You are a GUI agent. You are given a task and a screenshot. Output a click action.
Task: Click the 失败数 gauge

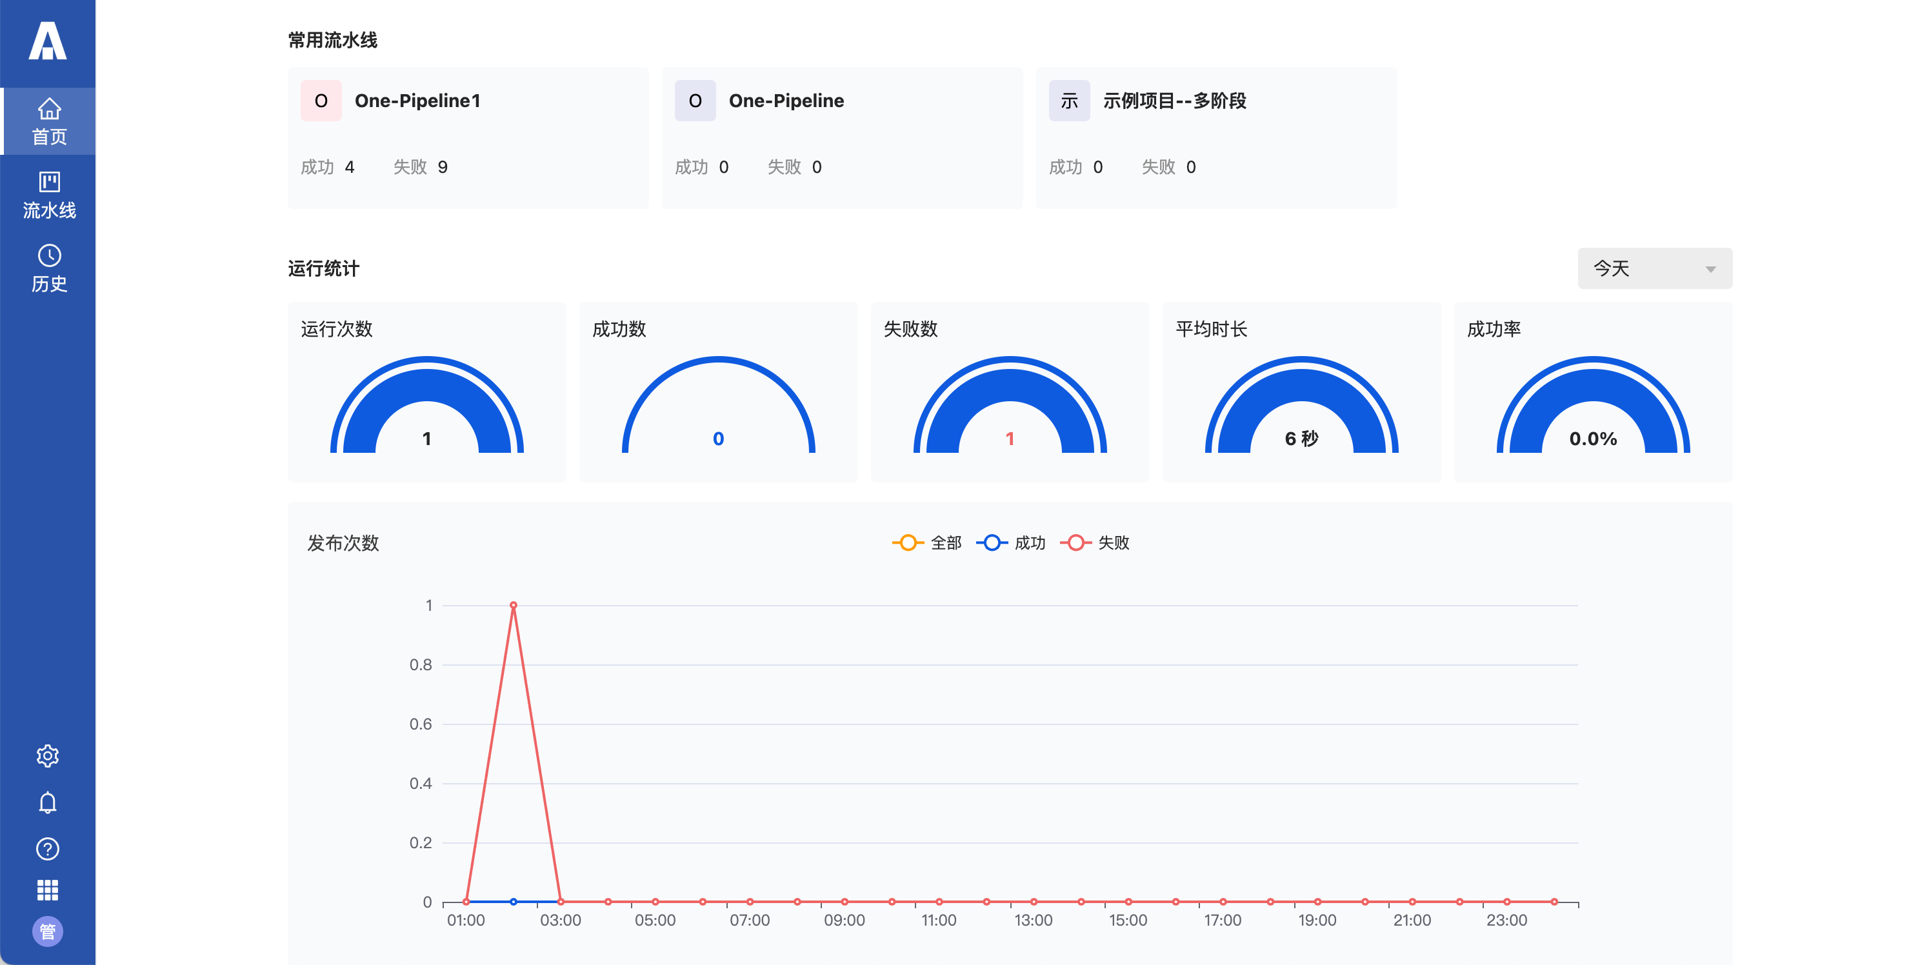pyautogui.click(x=1010, y=404)
